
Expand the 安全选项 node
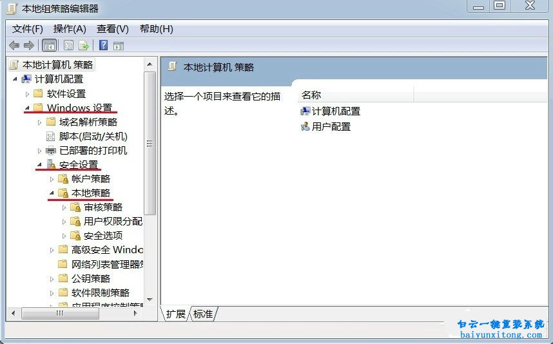[x=64, y=236]
